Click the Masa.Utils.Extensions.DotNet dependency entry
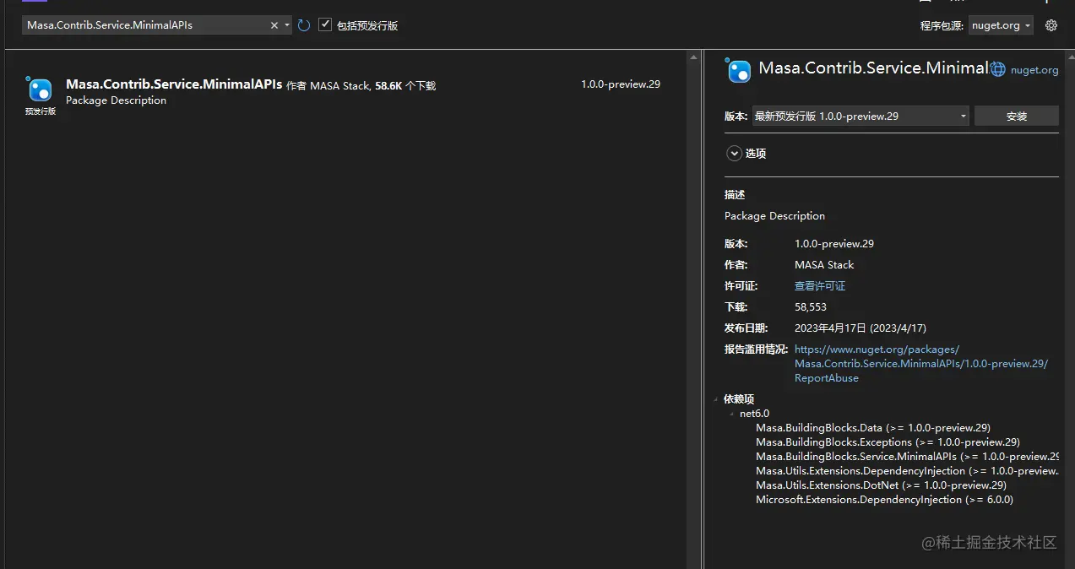1075x569 pixels. 881,485
